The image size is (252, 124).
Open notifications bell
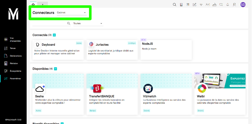click(228, 5)
